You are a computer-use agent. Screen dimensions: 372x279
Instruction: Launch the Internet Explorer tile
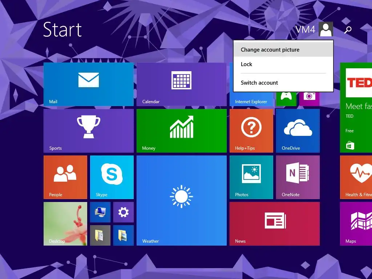[x=251, y=99]
